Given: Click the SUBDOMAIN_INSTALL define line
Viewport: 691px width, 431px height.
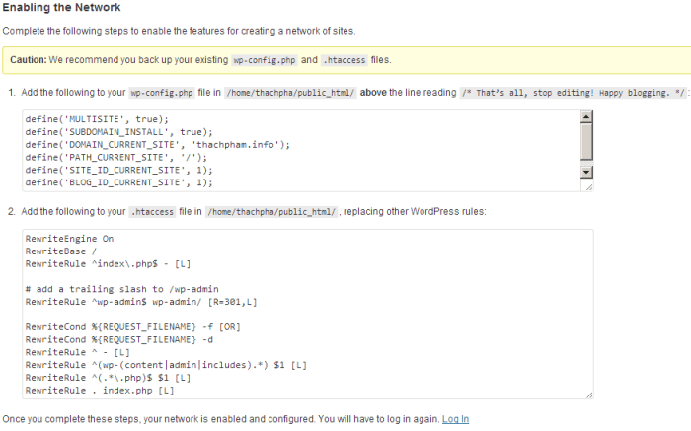Looking at the screenshot, I should (119, 132).
